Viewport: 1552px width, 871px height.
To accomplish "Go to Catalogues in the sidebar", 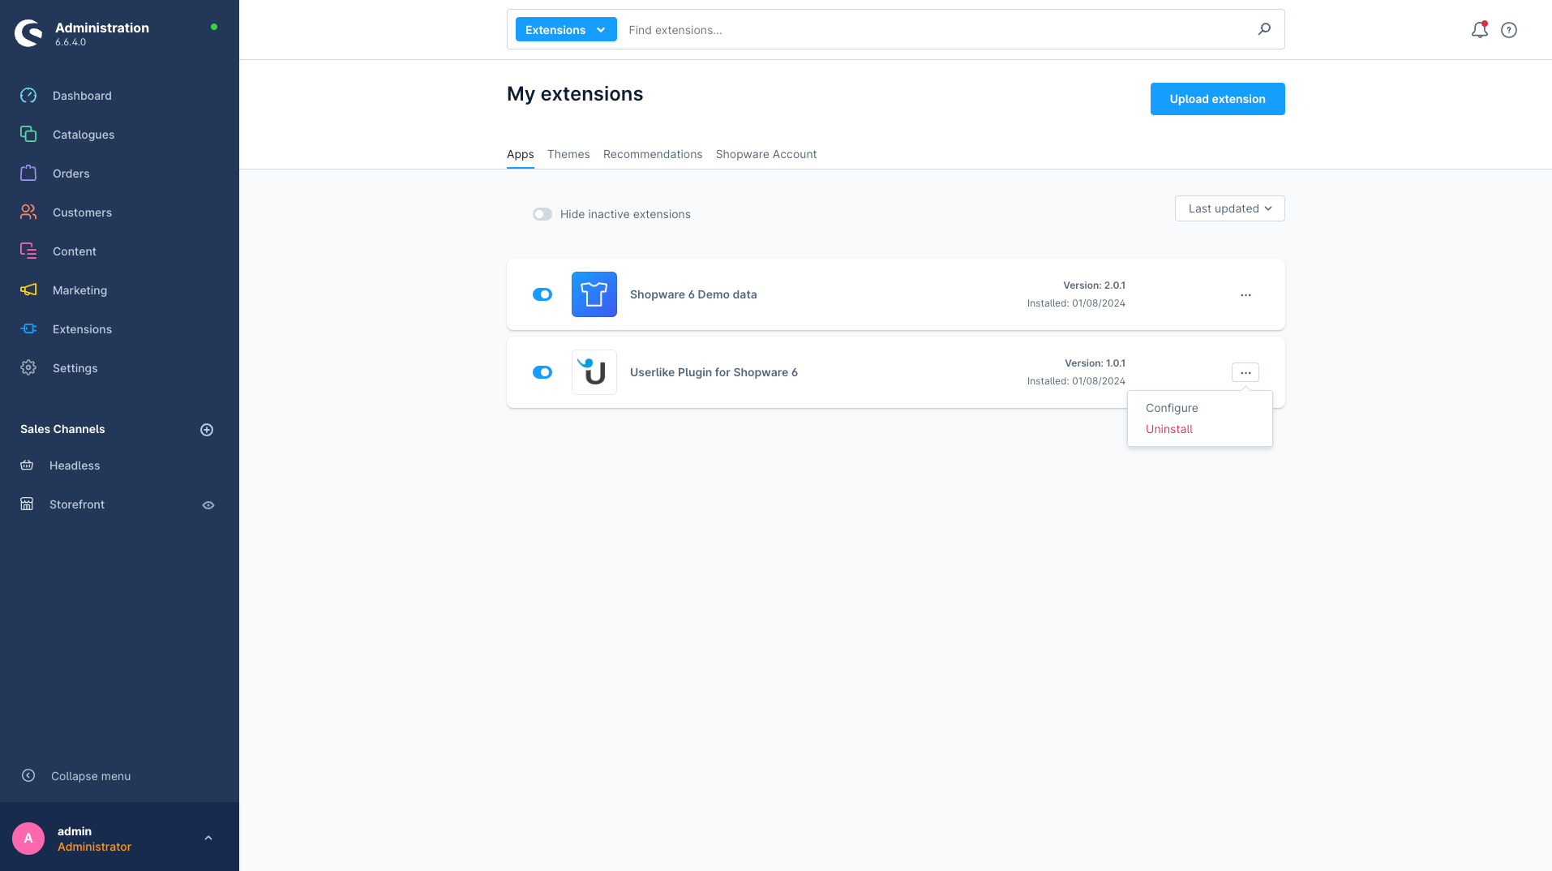I will pyautogui.click(x=84, y=135).
